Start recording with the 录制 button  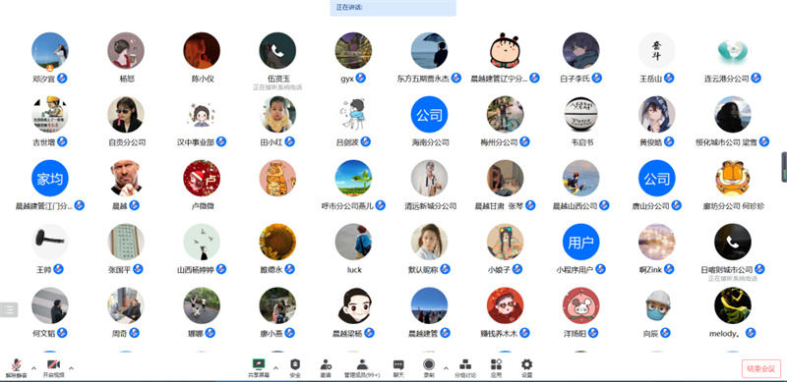coord(429,368)
